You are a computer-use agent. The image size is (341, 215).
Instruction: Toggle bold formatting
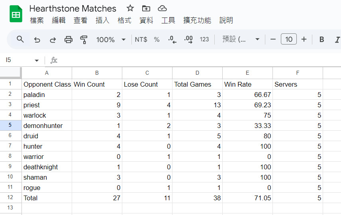(x=321, y=39)
